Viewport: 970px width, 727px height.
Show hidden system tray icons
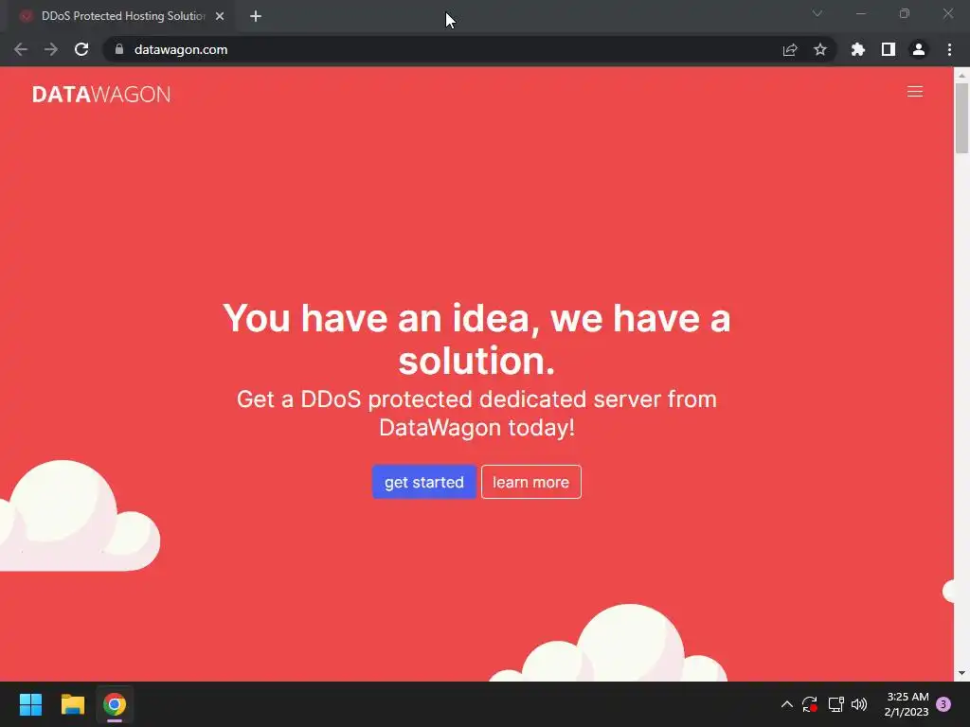point(787,704)
